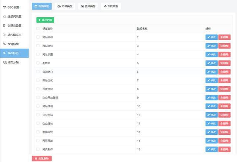Click 修改 for the 网页制作 row
This screenshot has width=237, height=162.
coord(211,149)
